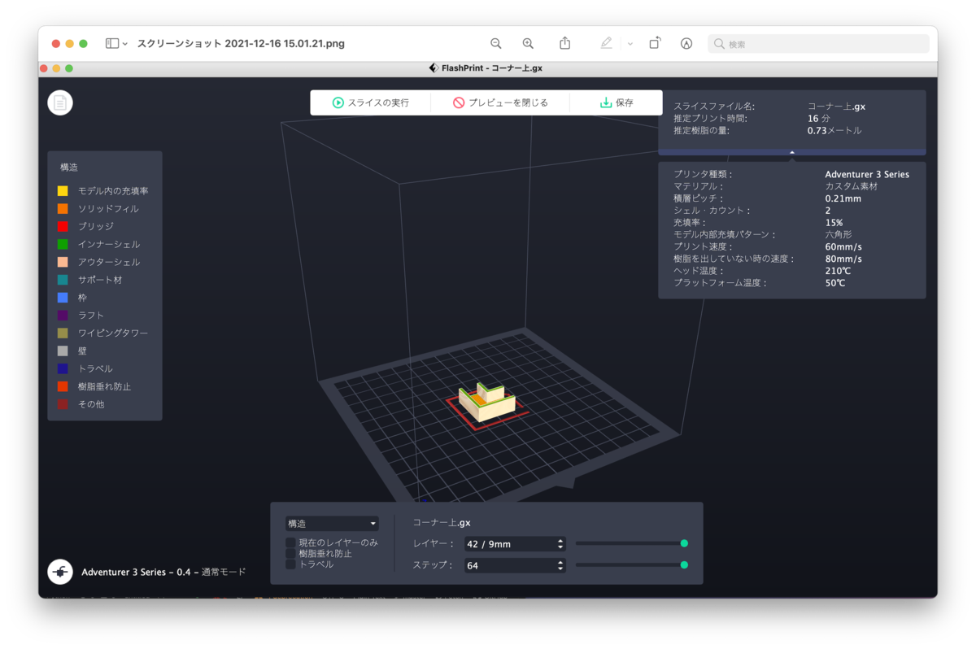Screen dimensions: 976x649
Task: Click the レイヤー field stepper arrows
Action: click(x=560, y=544)
